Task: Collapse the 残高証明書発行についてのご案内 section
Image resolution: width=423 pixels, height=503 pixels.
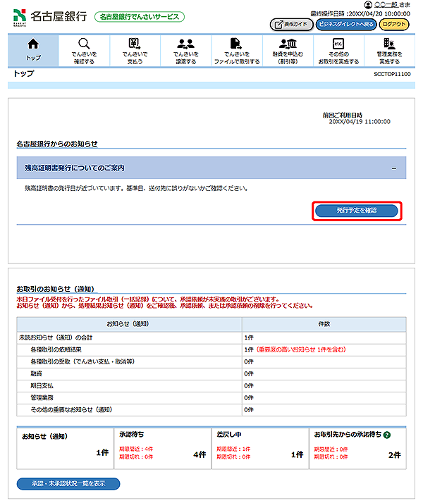Action: 394,168
